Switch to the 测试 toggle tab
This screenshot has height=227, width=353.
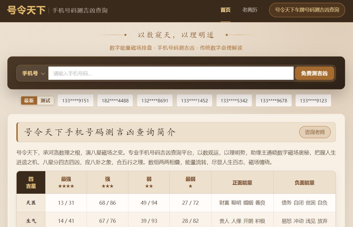pos(45,101)
